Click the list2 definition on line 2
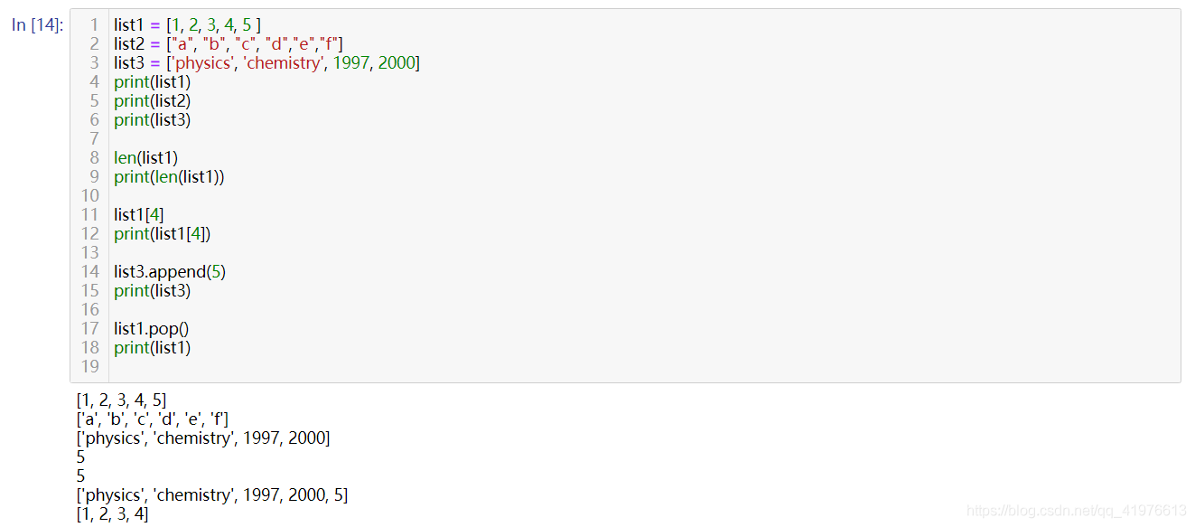The width and height of the screenshot is (1195, 527). [x=229, y=44]
